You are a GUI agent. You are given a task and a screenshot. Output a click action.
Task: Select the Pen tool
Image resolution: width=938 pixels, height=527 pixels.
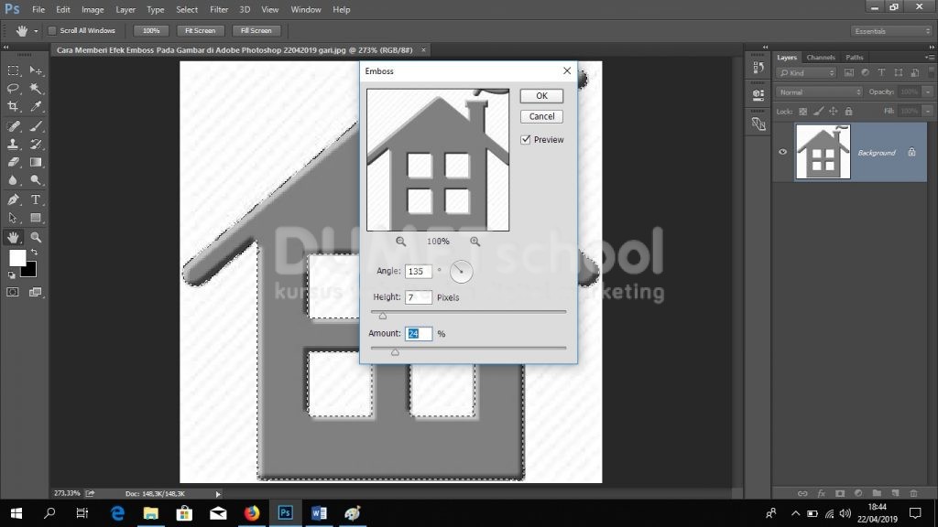13,199
